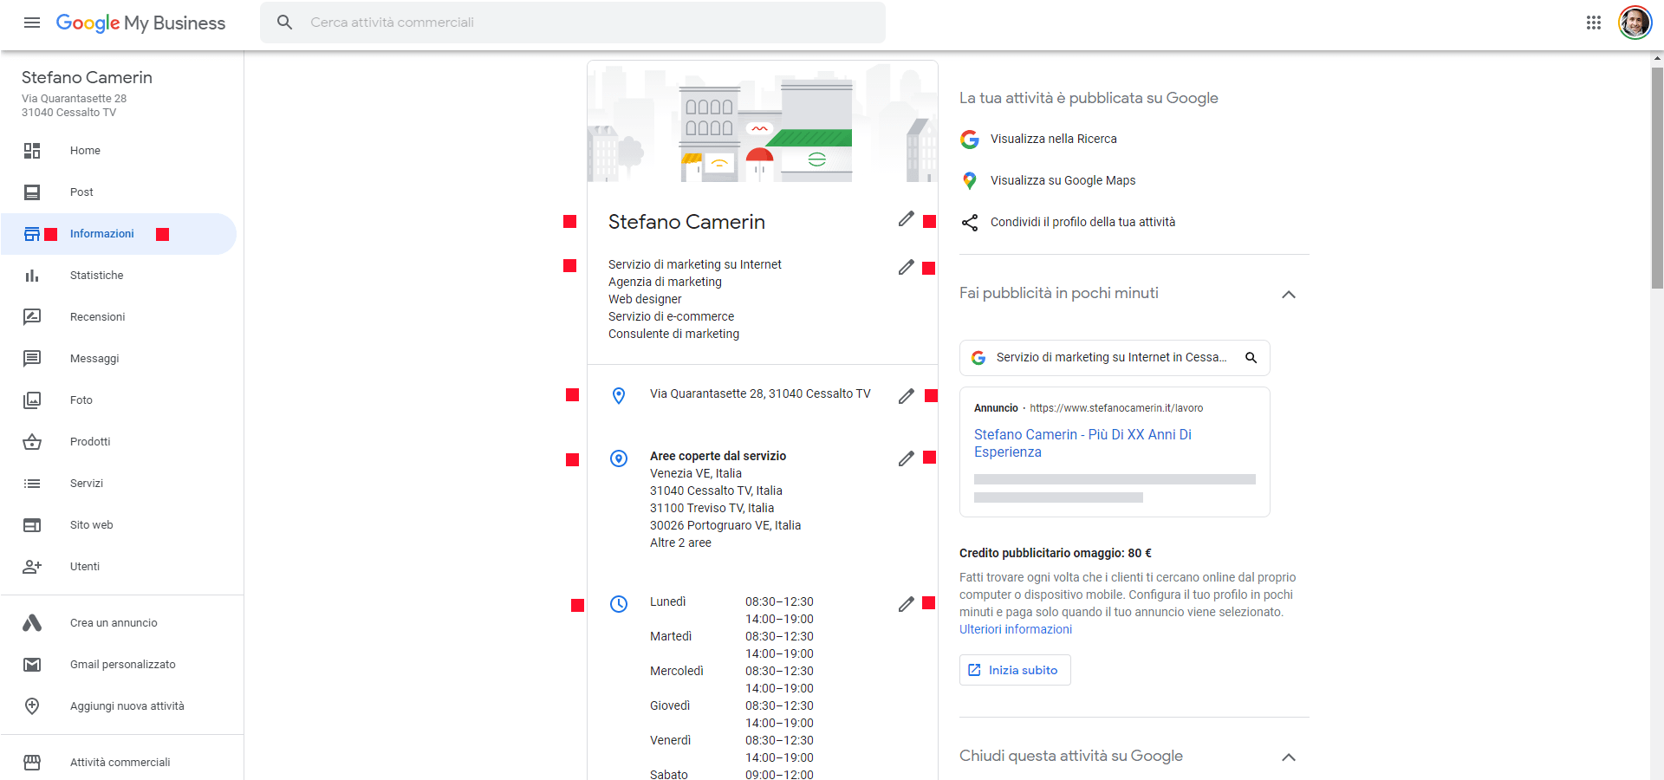The image size is (1664, 780).
Task: Select the Messaggi chat icon
Action: (x=32, y=358)
